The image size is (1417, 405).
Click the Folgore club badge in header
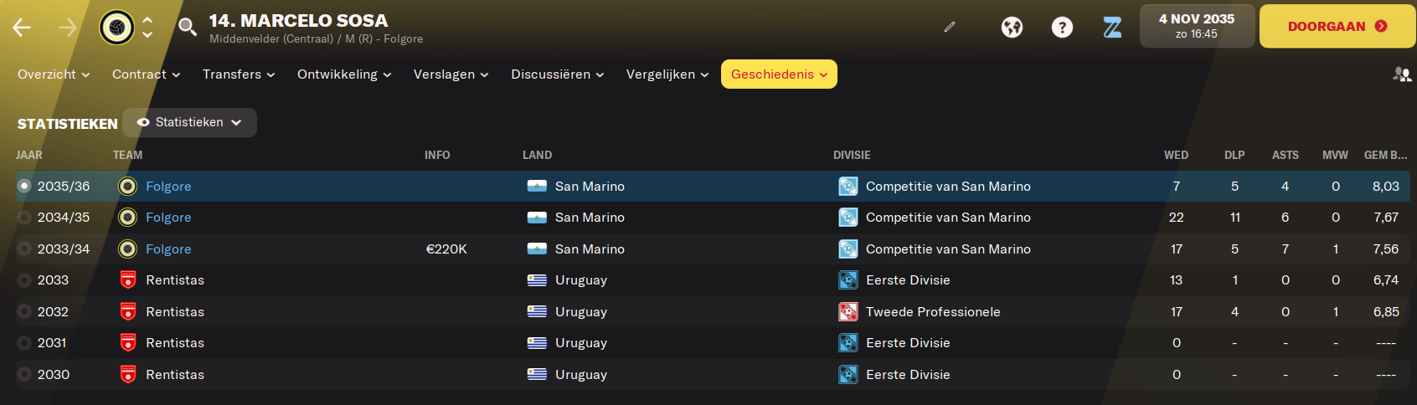coord(116,28)
